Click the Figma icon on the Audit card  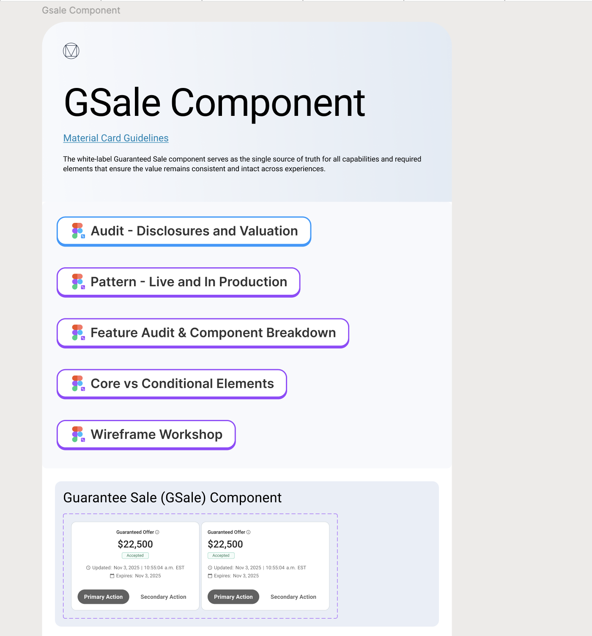[x=78, y=231]
